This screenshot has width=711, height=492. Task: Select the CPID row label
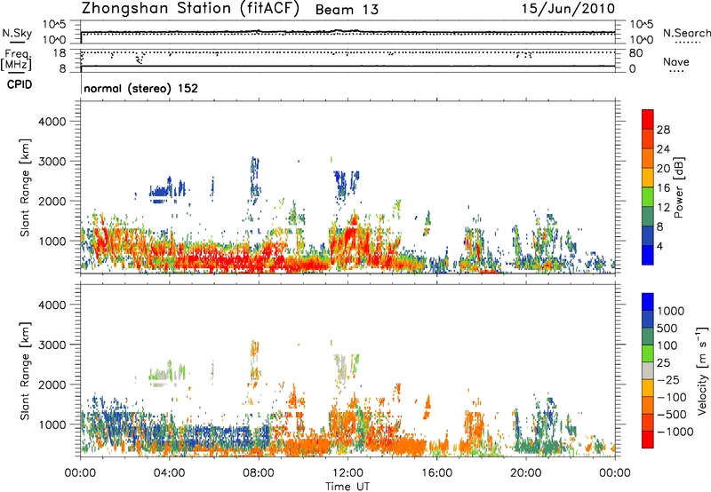point(20,84)
